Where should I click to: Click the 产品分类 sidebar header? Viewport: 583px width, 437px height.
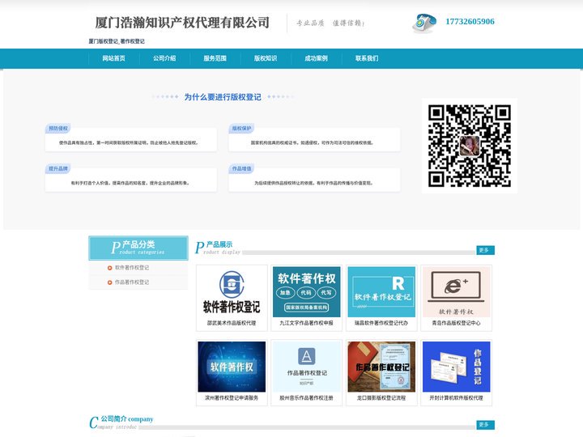(x=138, y=248)
